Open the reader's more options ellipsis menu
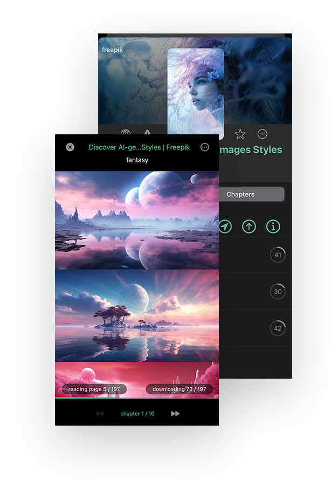This screenshot has width=331, height=479. tap(205, 147)
